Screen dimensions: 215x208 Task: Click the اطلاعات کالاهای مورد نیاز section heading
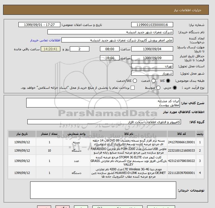click(x=184, y=112)
